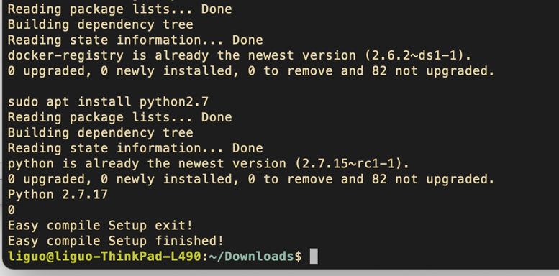Click upgrade summary line directly under docker-registry line
The image size is (559, 276).
pos(251,71)
